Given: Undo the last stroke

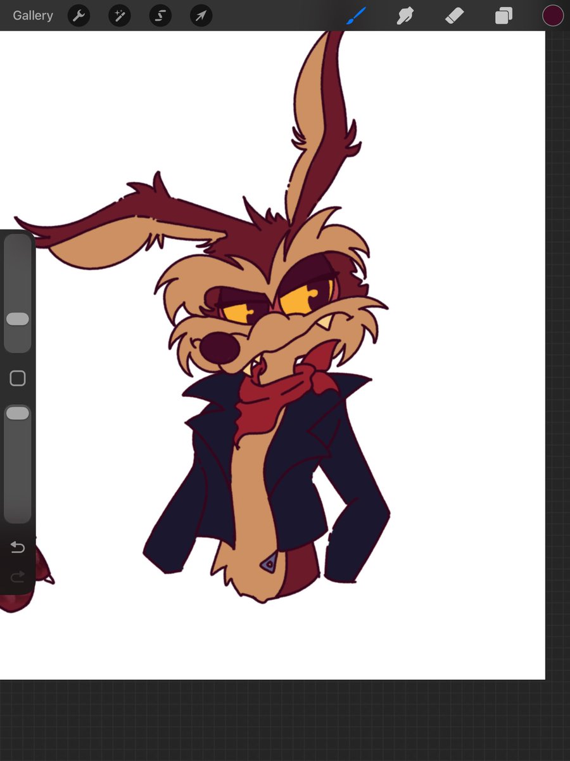Looking at the screenshot, I should click(18, 547).
